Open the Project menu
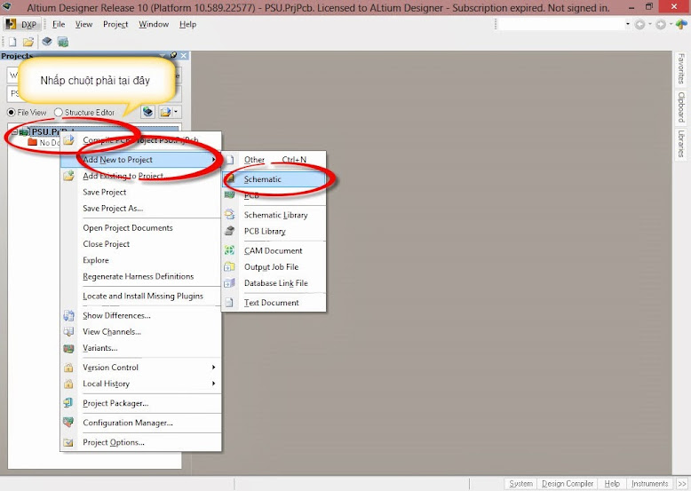The height and width of the screenshot is (491, 691). pos(115,24)
